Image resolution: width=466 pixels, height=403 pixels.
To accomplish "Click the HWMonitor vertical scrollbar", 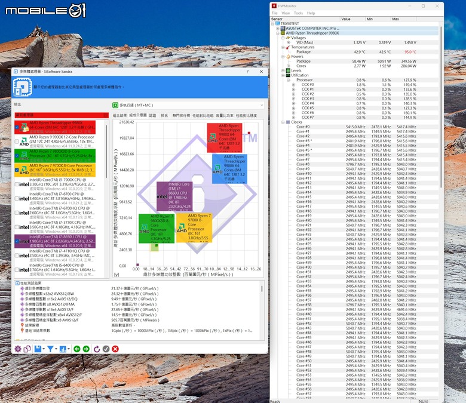I will click(441, 107).
